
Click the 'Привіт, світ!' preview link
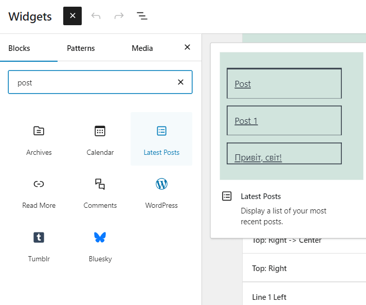pyautogui.click(x=258, y=157)
